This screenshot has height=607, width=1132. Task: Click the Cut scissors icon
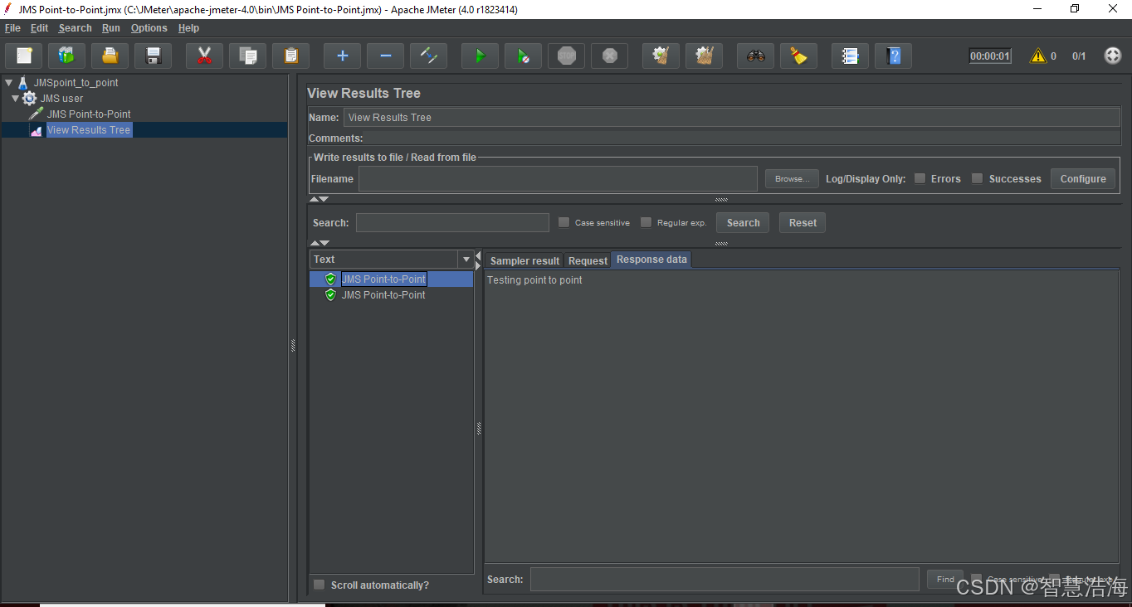point(205,56)
